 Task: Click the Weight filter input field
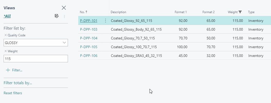[x=36, y=59]
